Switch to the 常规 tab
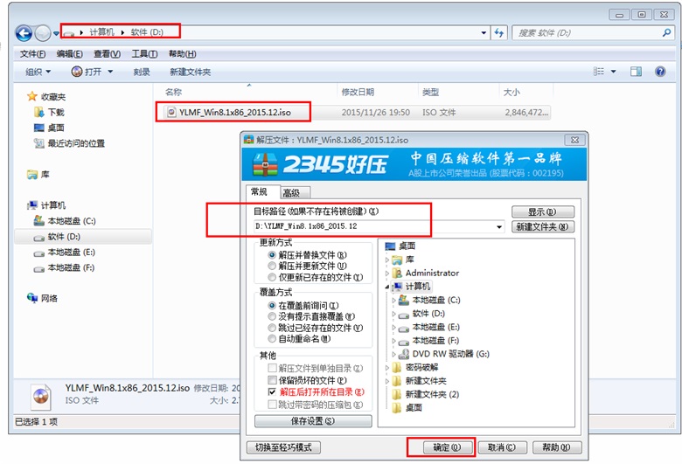Viewport: 682px width, 464px height. [262, 191]
